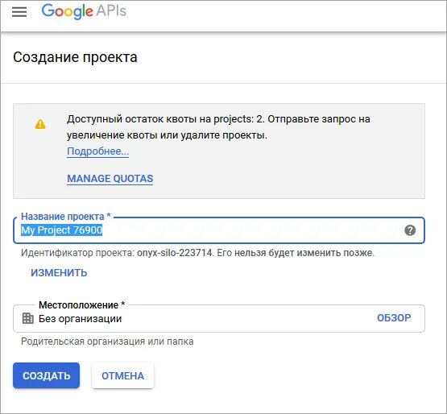Click the ОТМЕНА button

(x=123, y=375)
